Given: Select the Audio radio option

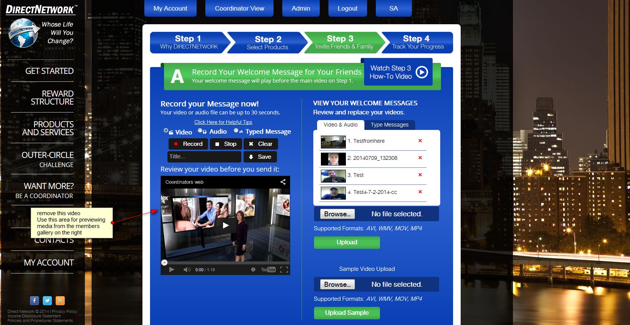Looking at the screenshot, I should click(200, 130).
